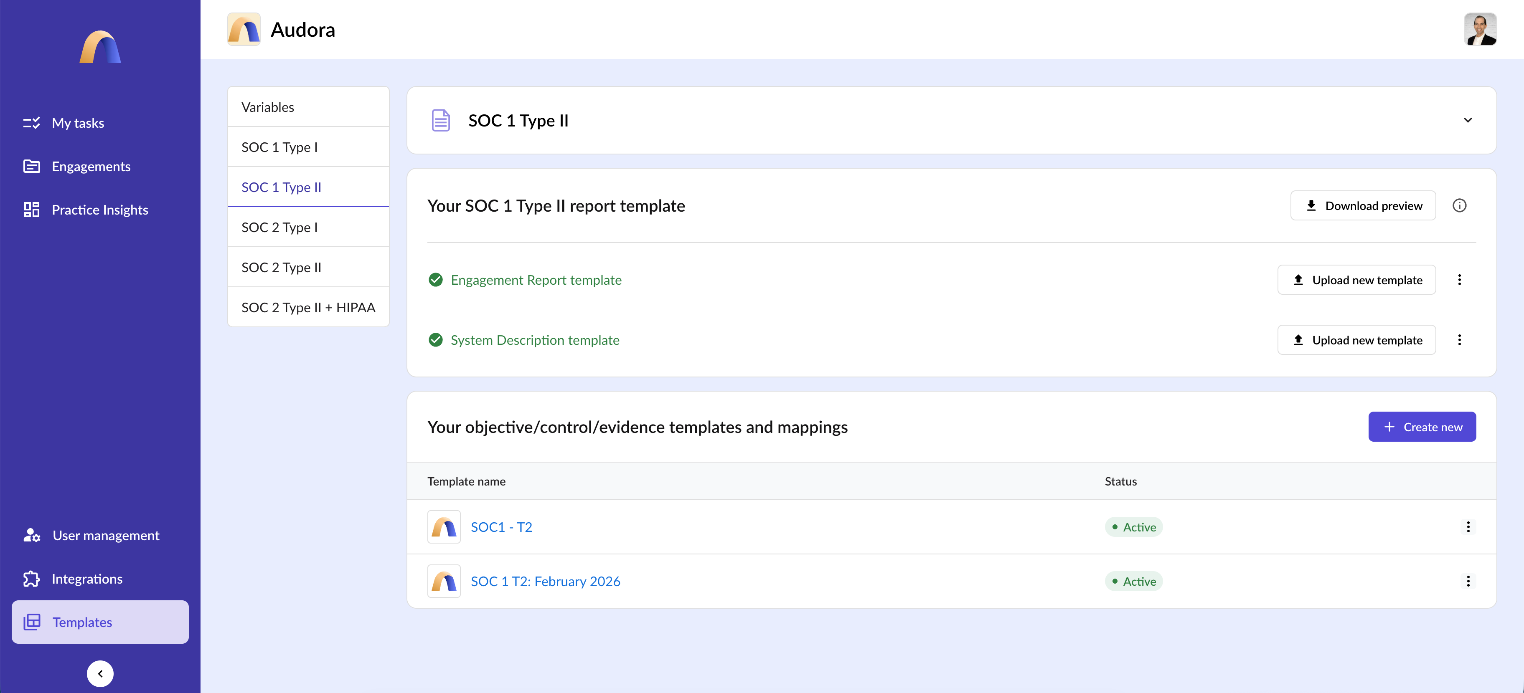Click the SOC1 - T2 template thumbnail
This screenshot has width=1524, height=693.
444,527
